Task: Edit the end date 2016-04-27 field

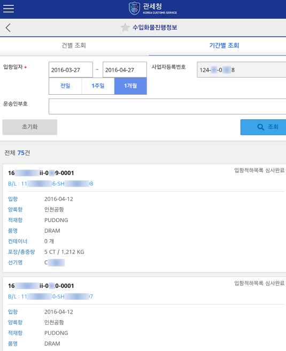Action: pos(125,70)
